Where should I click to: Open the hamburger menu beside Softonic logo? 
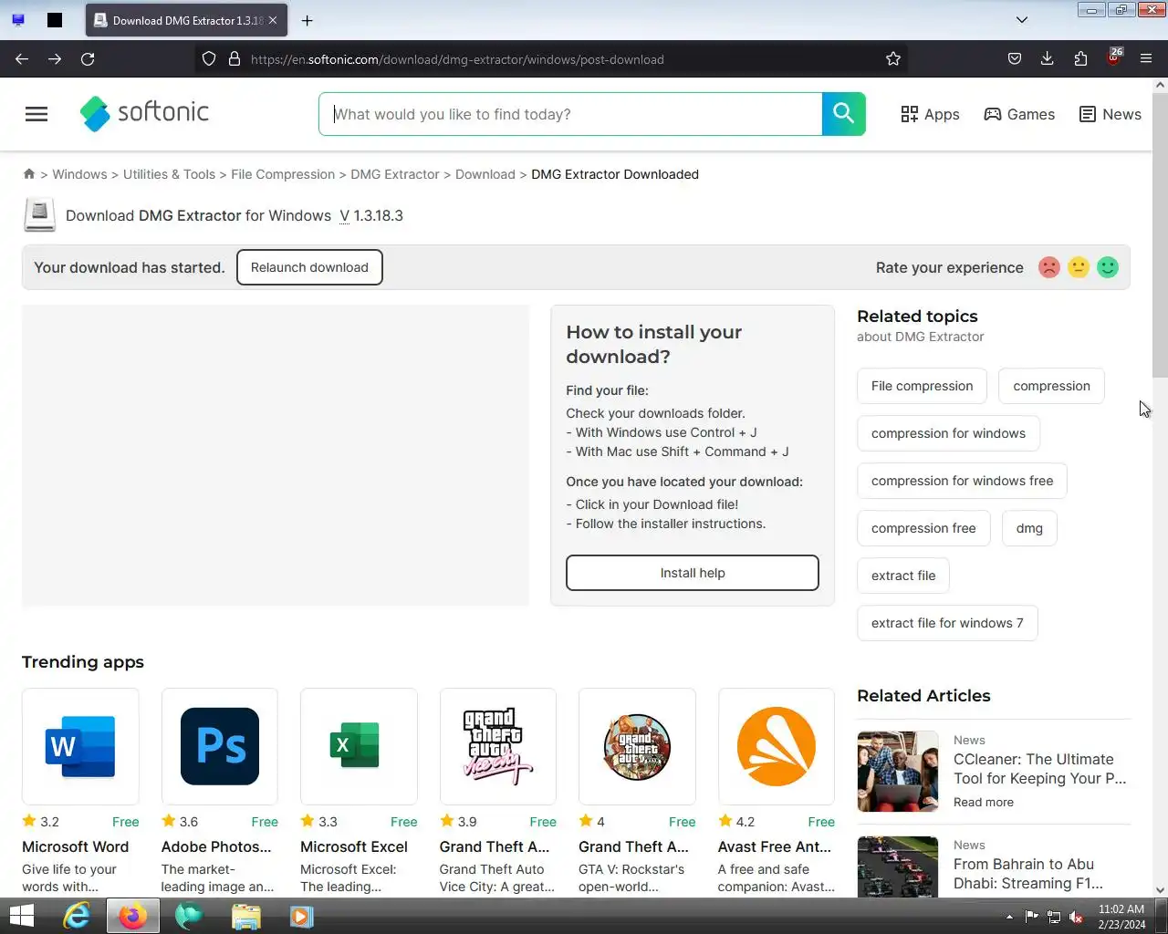click(x=36, y=114)
